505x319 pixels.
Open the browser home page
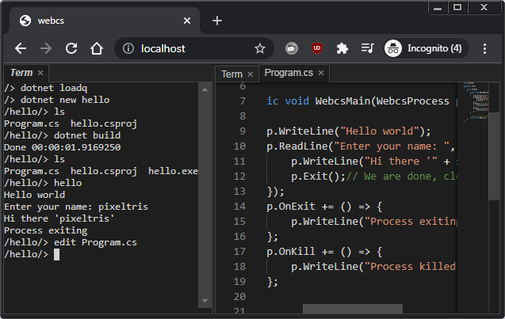point(97,48)
